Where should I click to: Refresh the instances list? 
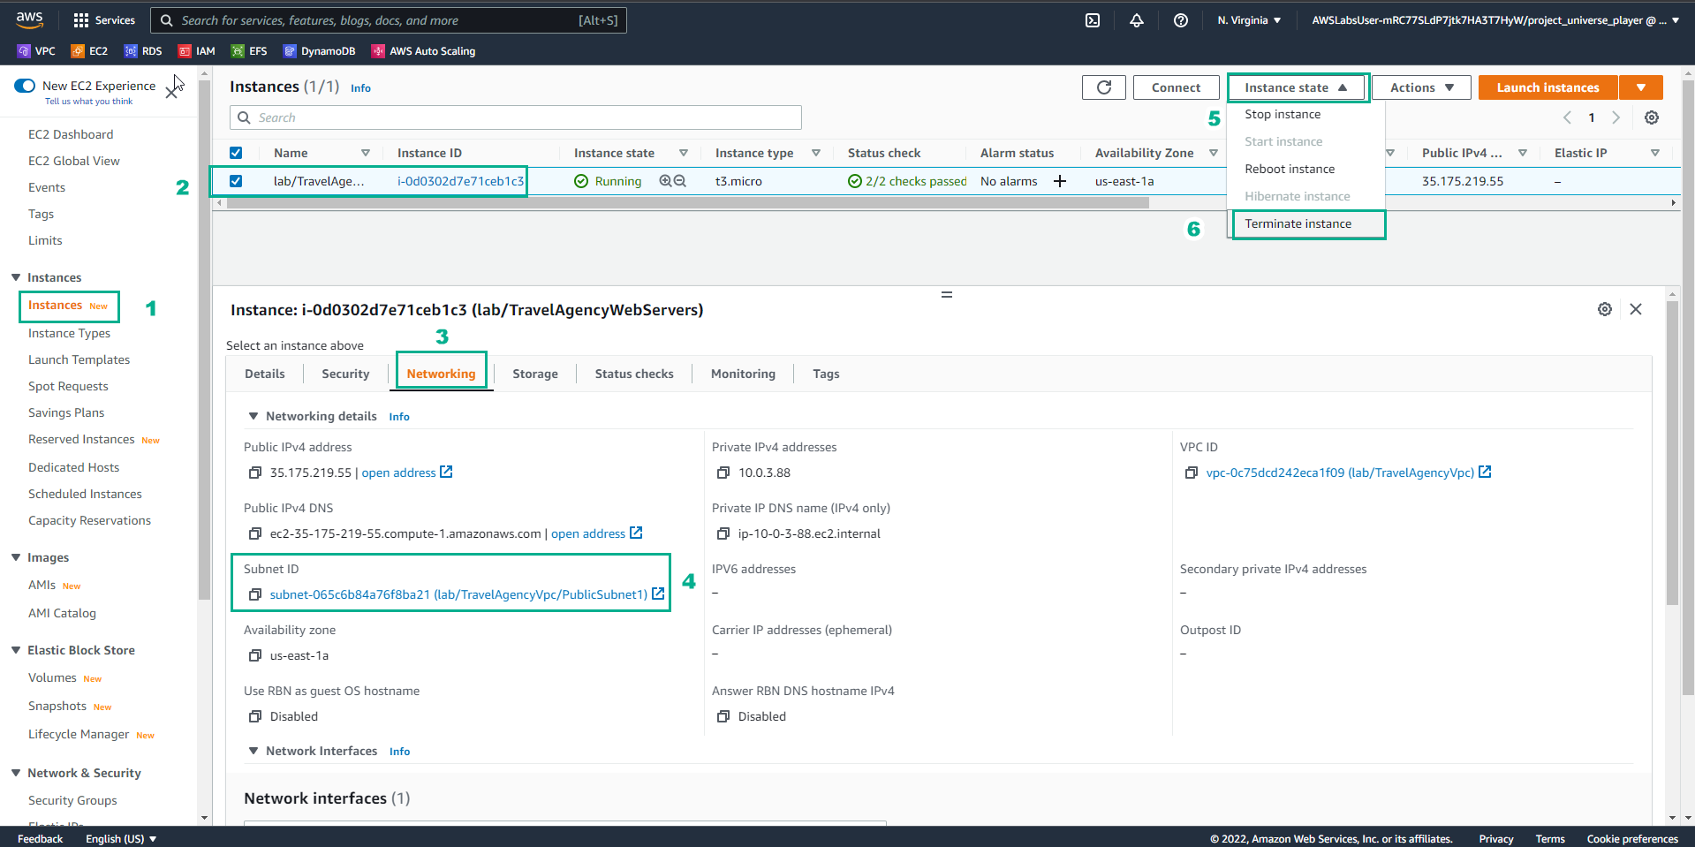tap(1104, 87)
